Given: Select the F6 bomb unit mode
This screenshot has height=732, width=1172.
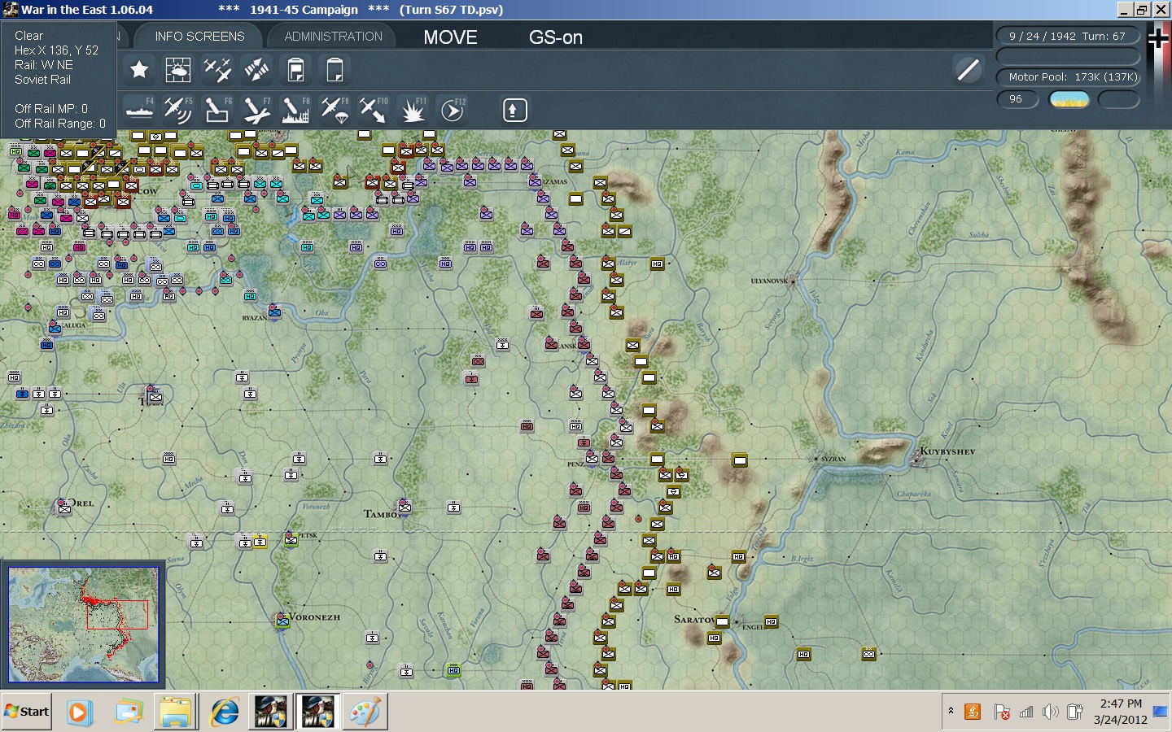Looking at the screenshot, I should click(x=216, y=109).
